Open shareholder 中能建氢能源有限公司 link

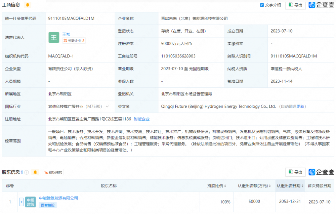[x=58, y=198]
